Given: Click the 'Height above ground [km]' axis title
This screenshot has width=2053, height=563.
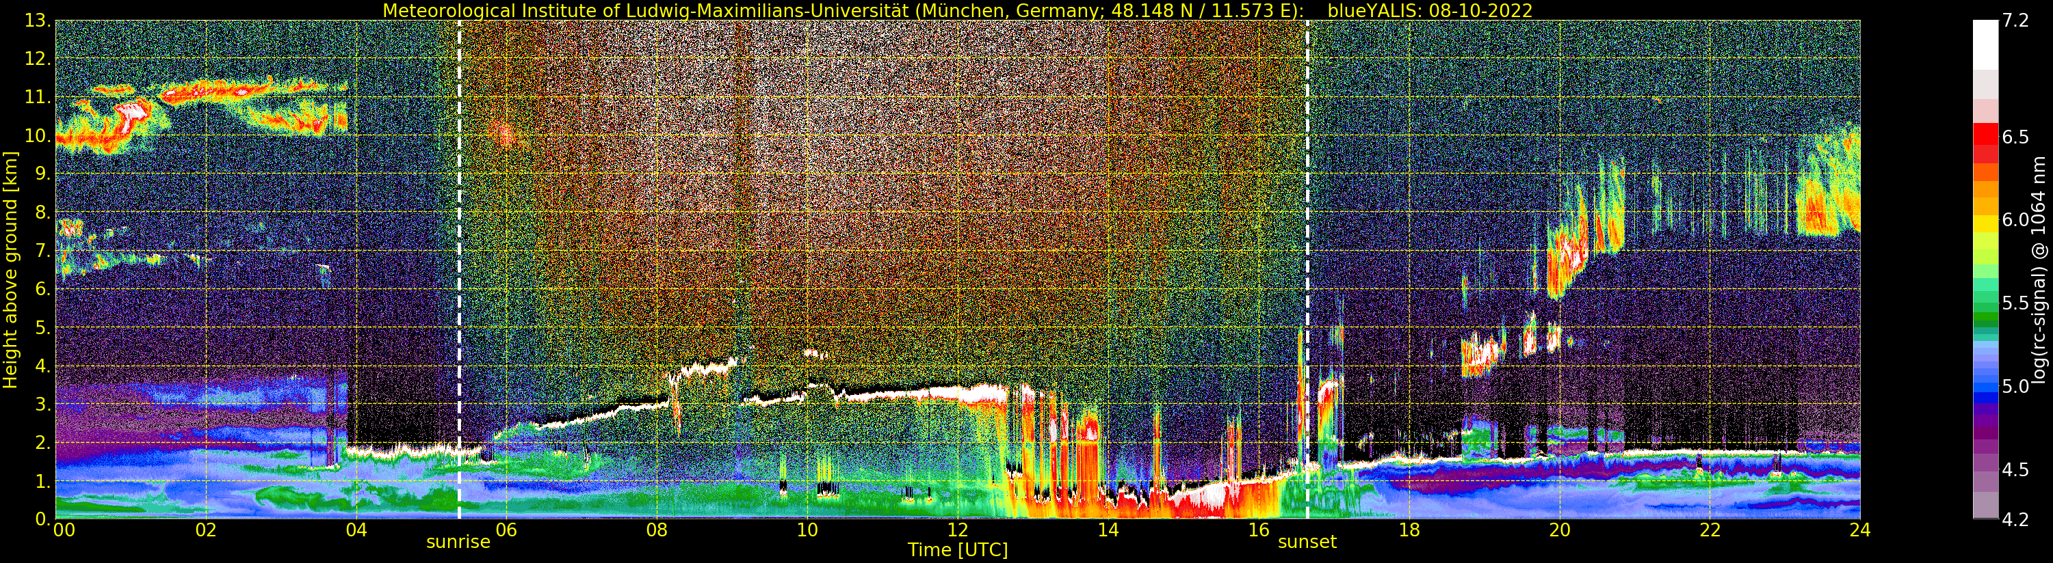Looking at the screenshot, I should (10, 269).
